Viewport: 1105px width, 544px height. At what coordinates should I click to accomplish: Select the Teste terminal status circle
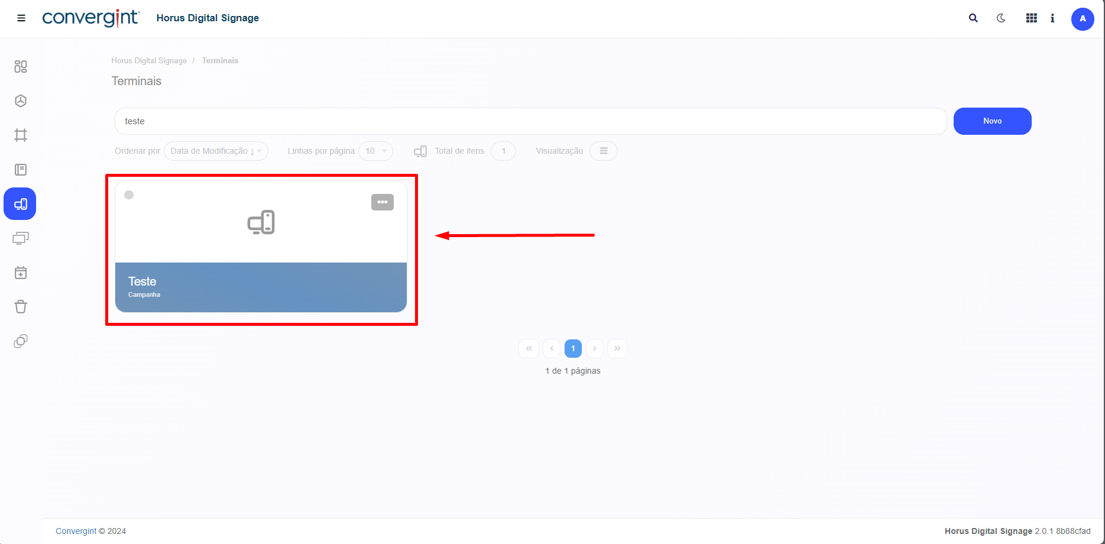tap(129, 195)
